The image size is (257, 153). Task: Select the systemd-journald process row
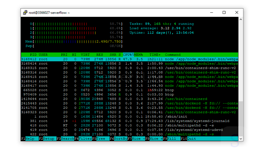(x=130, y=121)
